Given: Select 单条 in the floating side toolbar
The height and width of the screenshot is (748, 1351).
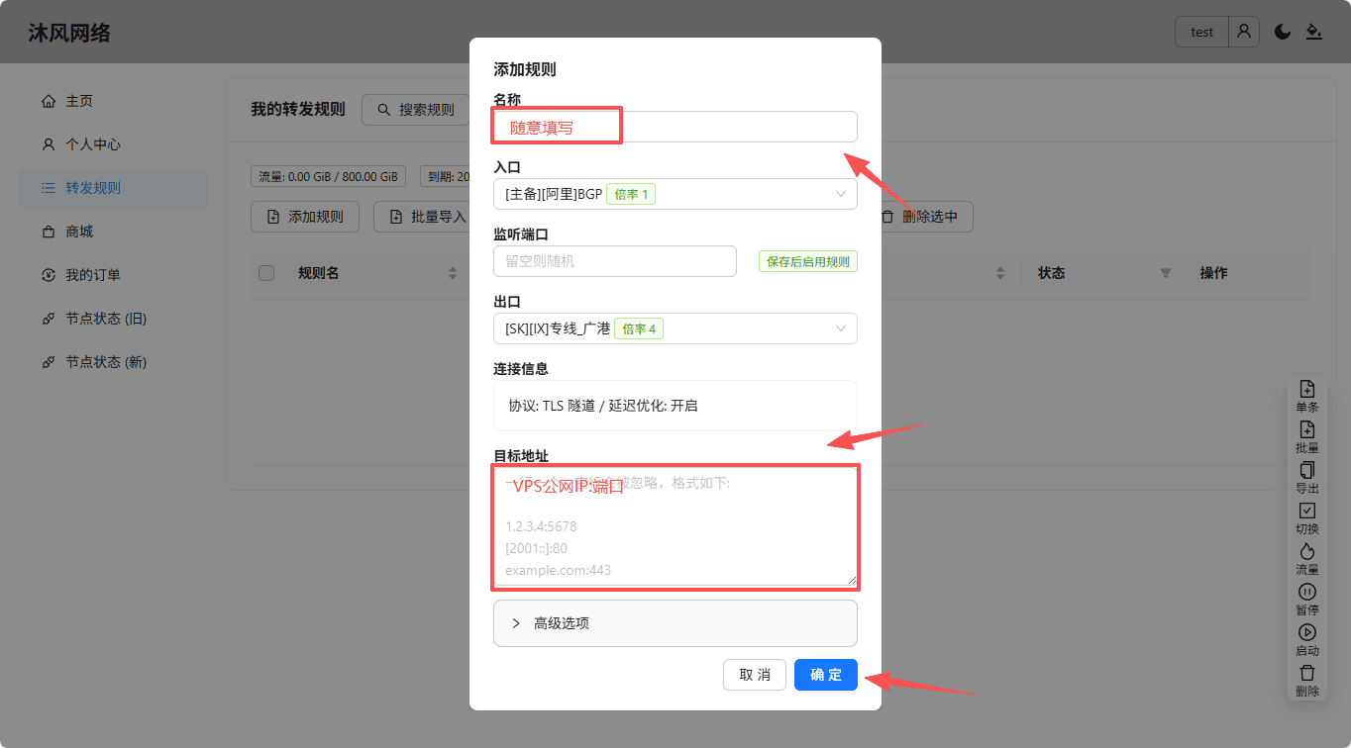Looking at the screenshot, I should point(1307,393).
